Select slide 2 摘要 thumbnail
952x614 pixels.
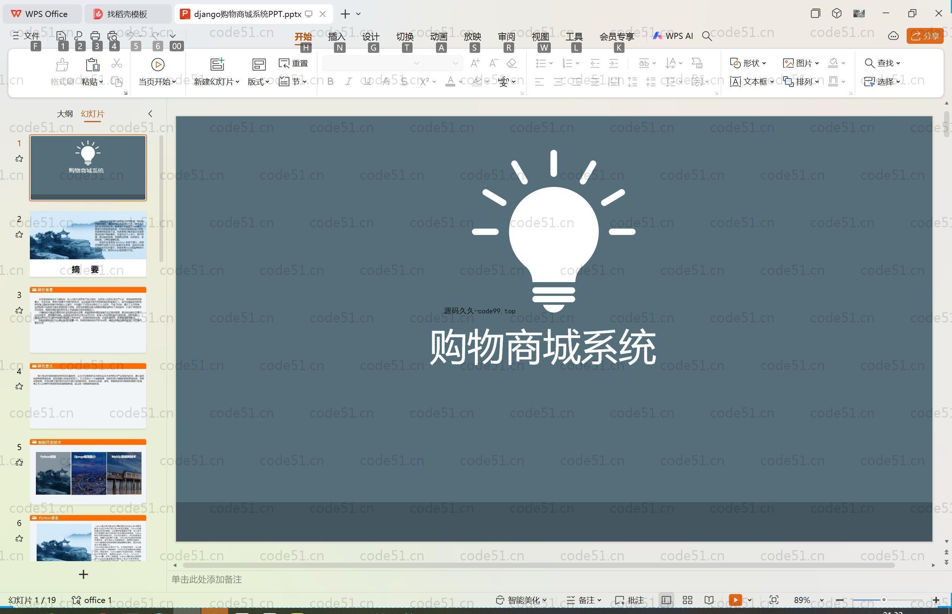pyautogui.click(x=88, y=244)
